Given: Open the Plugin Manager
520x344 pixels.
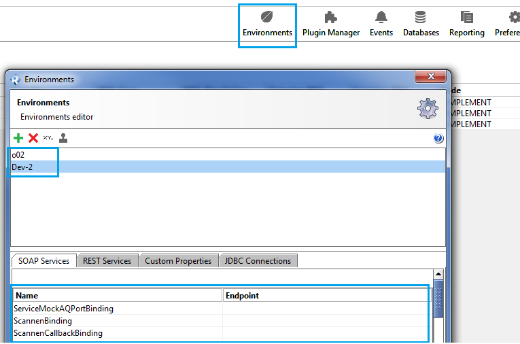Looking at the screenshot, I should [330, 24].
